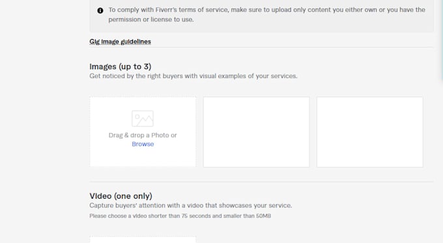This screenshot has height=243, width=443.
Task: Select the second empty image slot
Action: click(x=257, y=132)
